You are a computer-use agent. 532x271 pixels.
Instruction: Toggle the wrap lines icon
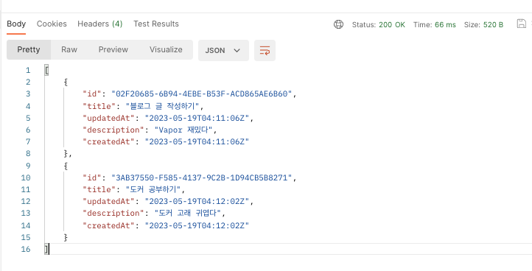pyautogui.click(x=265, y=51)
